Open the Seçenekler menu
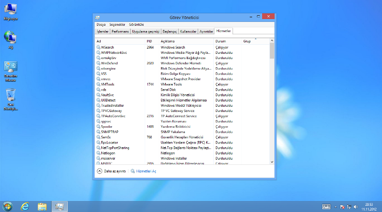The width and height of the screenshot is (382, 212). coord(117,25)
